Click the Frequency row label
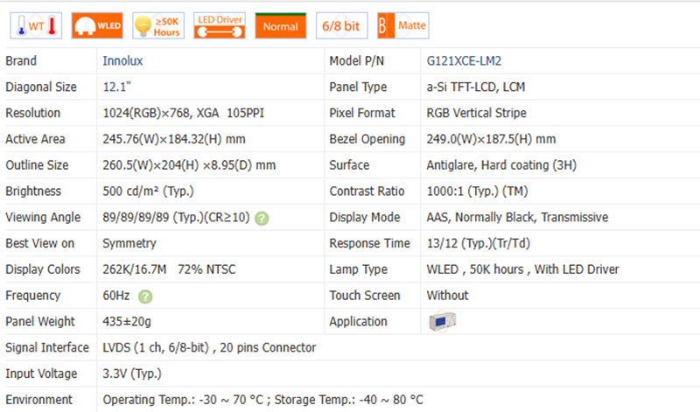Viewport: 700px width, 412px height. tap(33, 296)
